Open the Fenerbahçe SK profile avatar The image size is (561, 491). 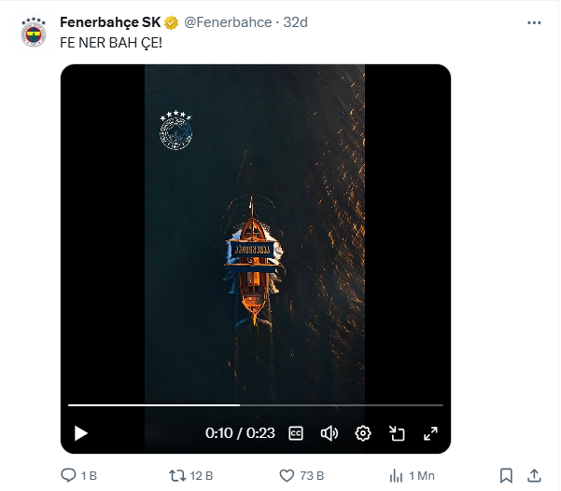coord(35,34)
